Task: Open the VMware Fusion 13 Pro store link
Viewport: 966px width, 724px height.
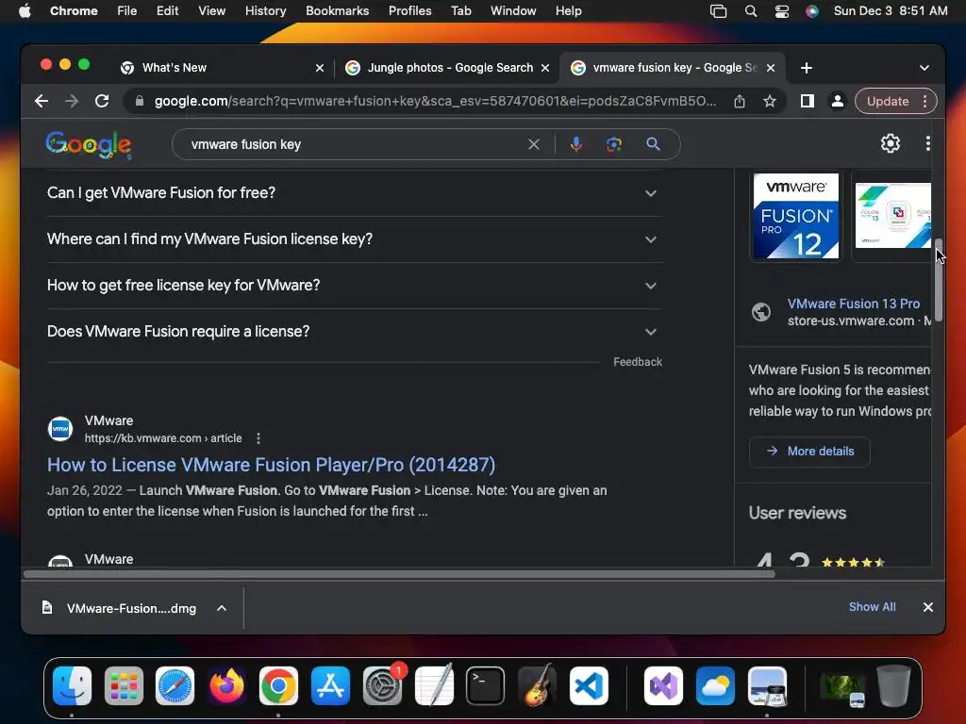Action: point(853,304)
